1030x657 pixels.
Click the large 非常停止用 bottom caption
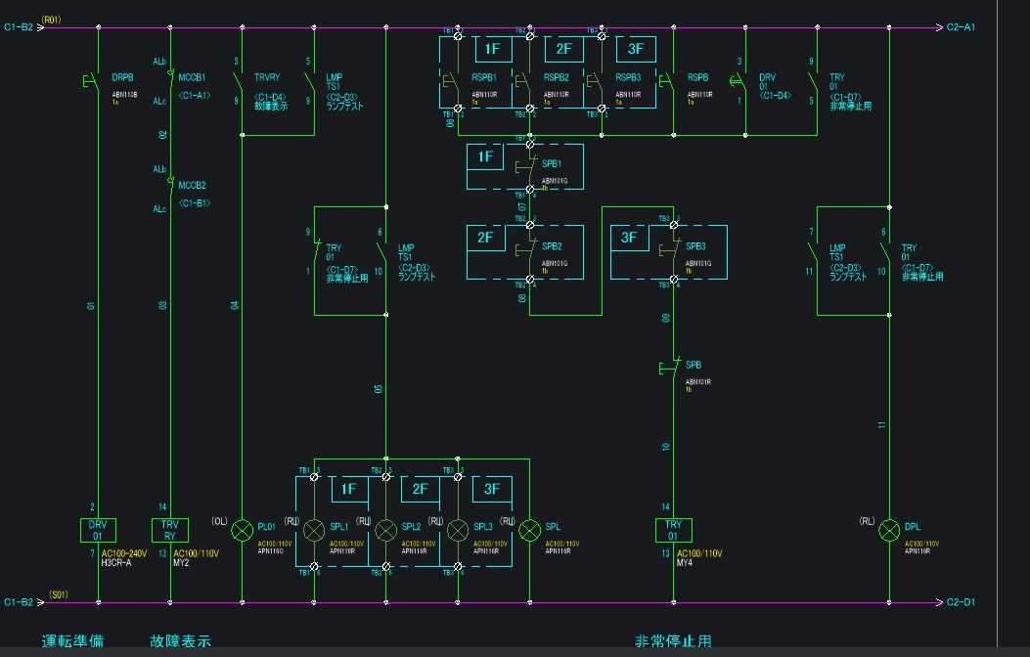[673, 642]
